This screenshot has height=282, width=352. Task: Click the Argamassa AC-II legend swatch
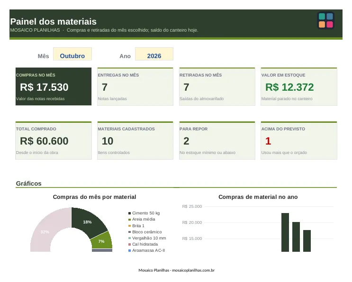[129, 250]
